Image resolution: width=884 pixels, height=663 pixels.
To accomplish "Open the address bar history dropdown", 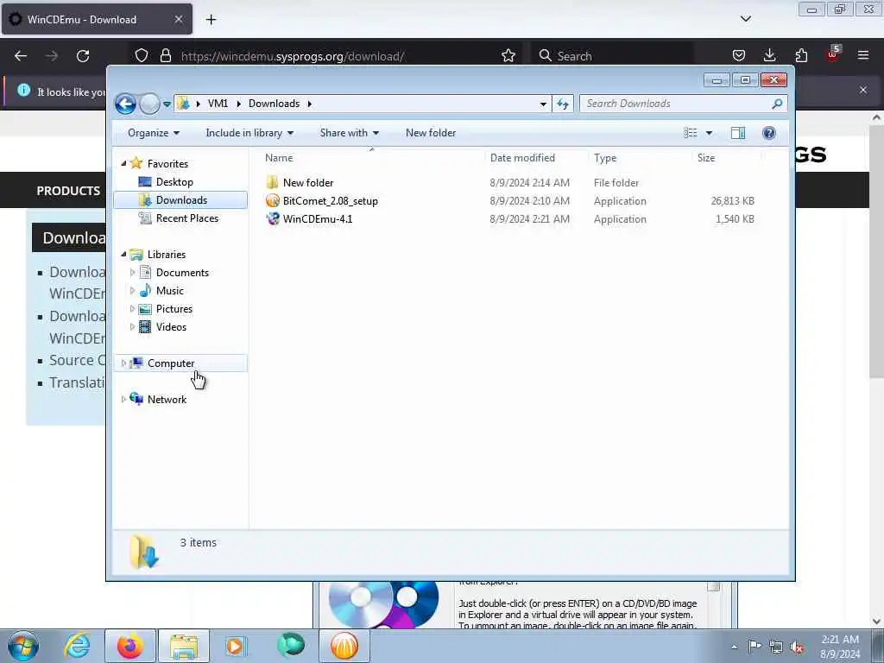I will [543, 104].
